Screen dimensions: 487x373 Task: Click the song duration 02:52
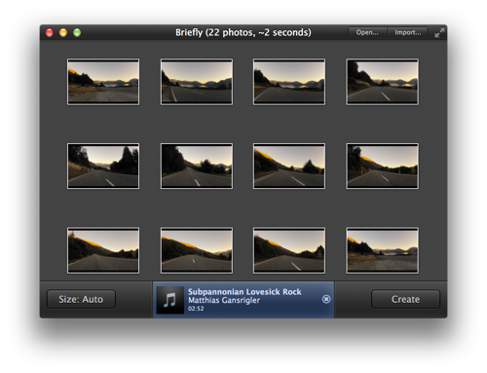[196, 309]
